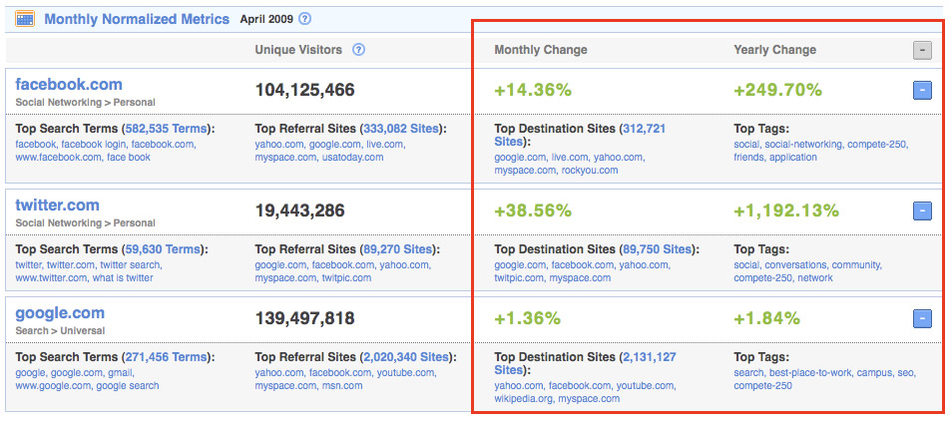Open twitter's 89,750 Sites destination link
This screenshot has height=421, width=951.
point(658,249)
